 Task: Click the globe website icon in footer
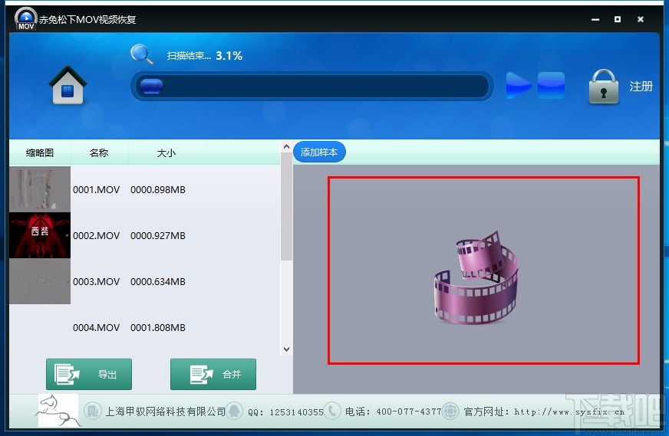pyautogui.click(x=450, y=411)
